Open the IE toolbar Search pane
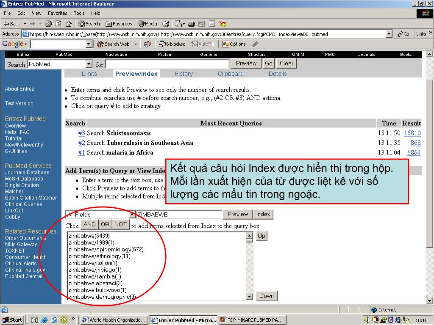 pyautogui.click(x=89, y=24)
